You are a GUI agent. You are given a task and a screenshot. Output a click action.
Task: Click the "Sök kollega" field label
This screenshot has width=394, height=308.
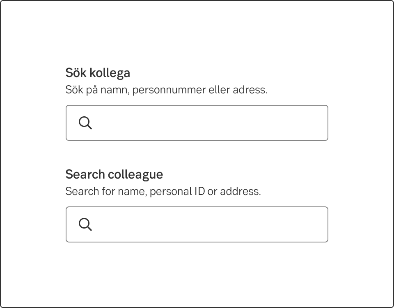[98, 73]
